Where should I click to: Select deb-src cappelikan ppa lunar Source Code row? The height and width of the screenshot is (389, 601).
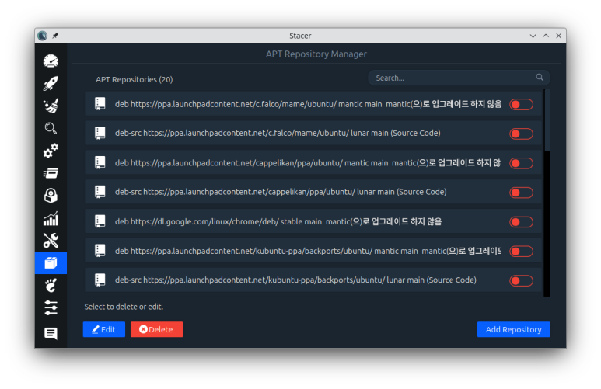tap(313, 192)
